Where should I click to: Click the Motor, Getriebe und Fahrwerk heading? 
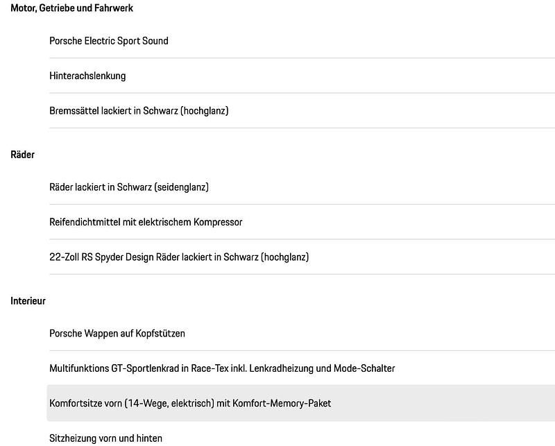[72, 8]
